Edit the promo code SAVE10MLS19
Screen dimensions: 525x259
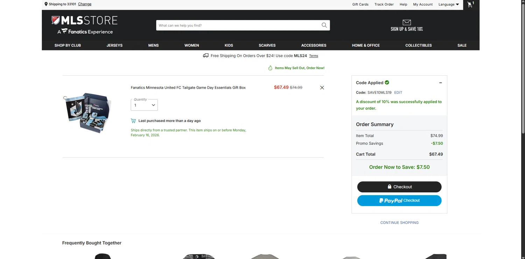tap(398, 93)
